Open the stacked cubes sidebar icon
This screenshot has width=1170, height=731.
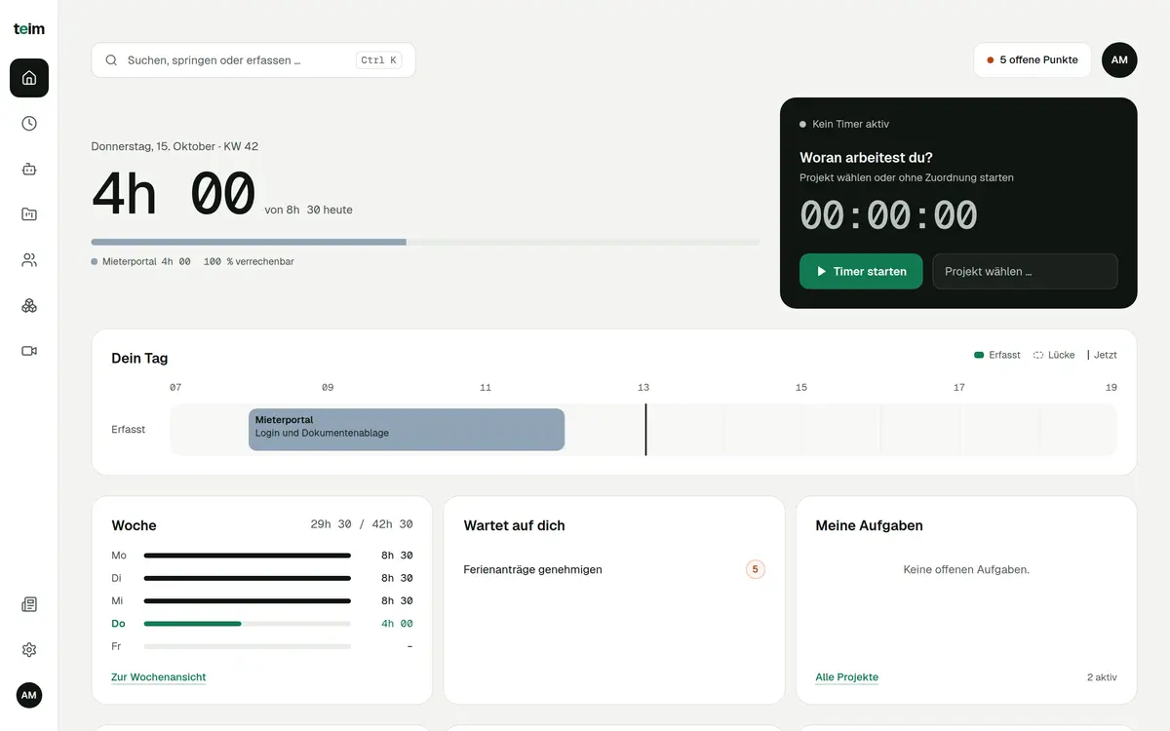pyautogui.click(x=29, y=305)
